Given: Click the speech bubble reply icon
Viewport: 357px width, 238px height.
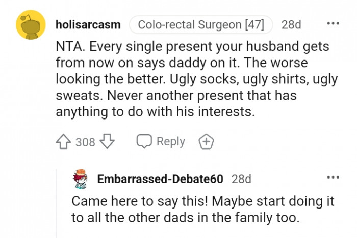Looking at the screenshot, I should 143,142.
